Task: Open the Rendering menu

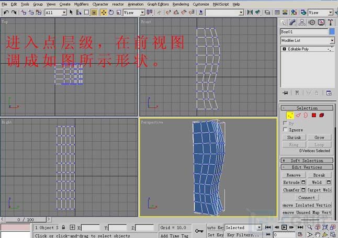Action: tap(181, 4)
